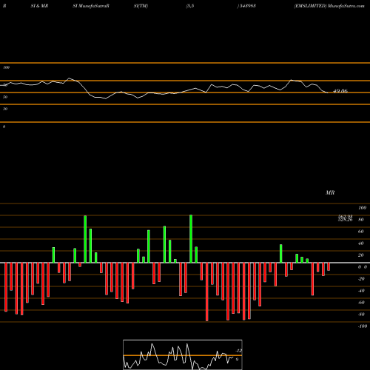370x370 pixels.
Task: Click the "9" value in mini chart
Action: (237, 360)
